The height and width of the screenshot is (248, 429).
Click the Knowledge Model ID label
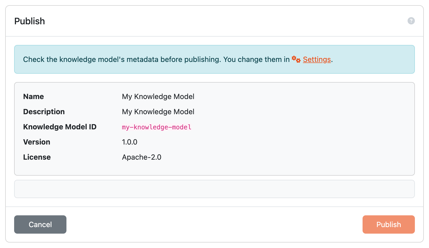click(60, 127)
